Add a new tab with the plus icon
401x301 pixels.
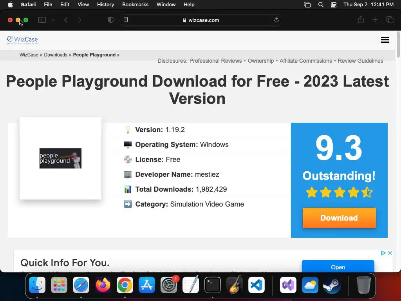click(375, 20)
